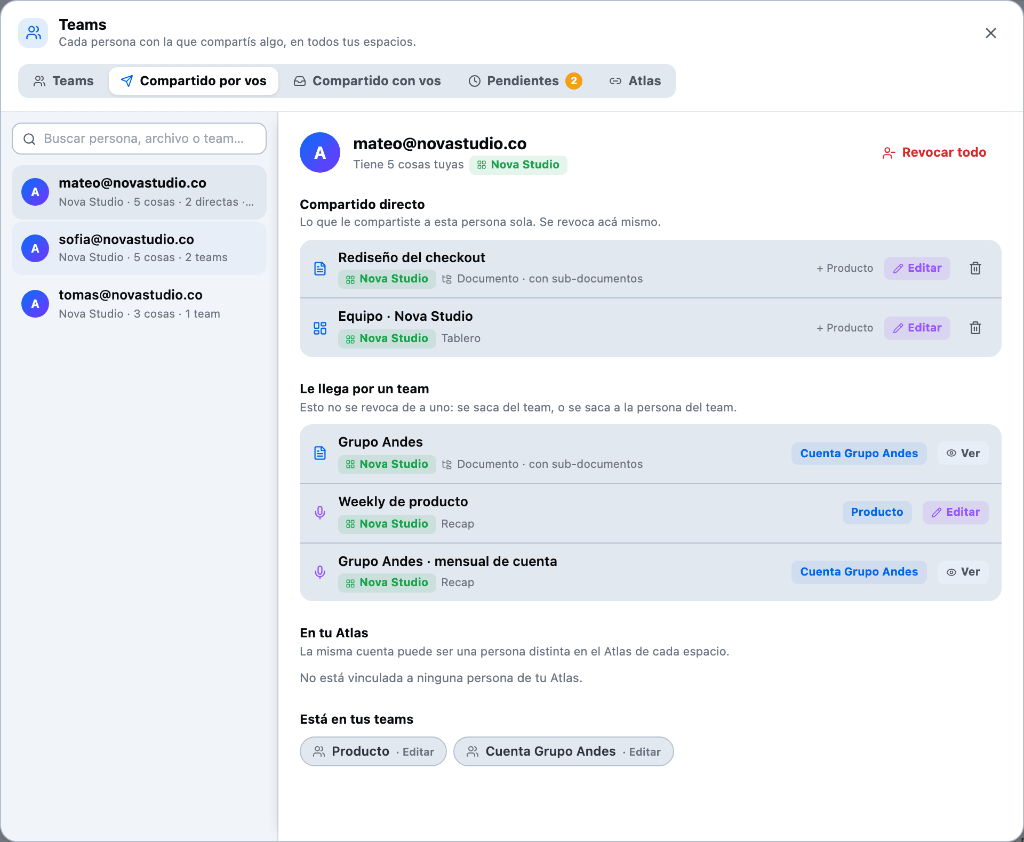Image resolution: width=1024 pixels, height=842 pixels.
Task: Click the "Compartido directo" heading
Action: tap(362, 205)
